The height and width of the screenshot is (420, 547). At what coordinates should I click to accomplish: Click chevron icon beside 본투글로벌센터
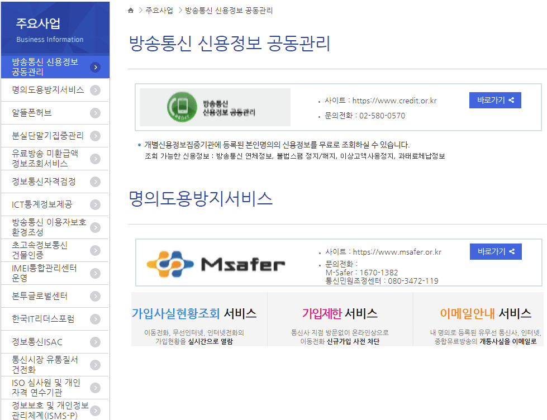point(95,297)
